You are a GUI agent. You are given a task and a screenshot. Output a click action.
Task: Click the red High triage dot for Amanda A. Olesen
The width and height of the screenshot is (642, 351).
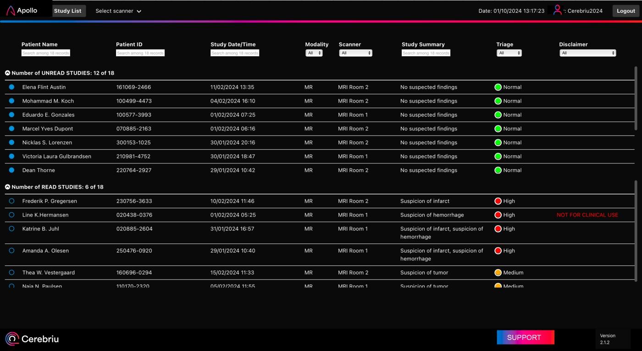click(498, 250)
